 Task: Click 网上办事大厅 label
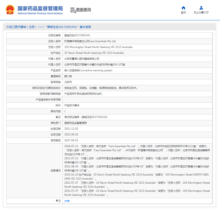[x=201, y=13]
